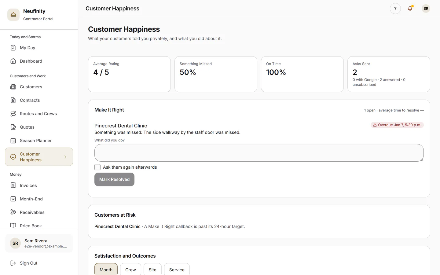440x275 pixels.
Task: Focus the What did you do text box
Action: click(x=259, y=153)
